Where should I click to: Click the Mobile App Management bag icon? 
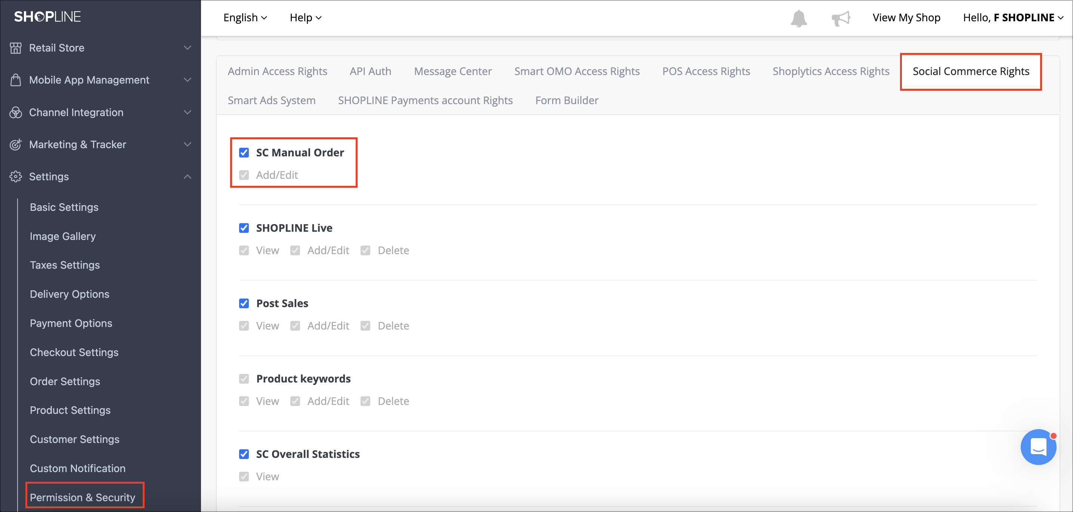click(x=15, y=80)
